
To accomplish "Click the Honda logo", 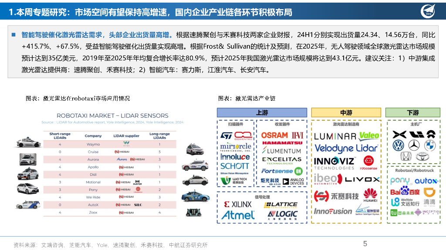I will pos(406,156).
